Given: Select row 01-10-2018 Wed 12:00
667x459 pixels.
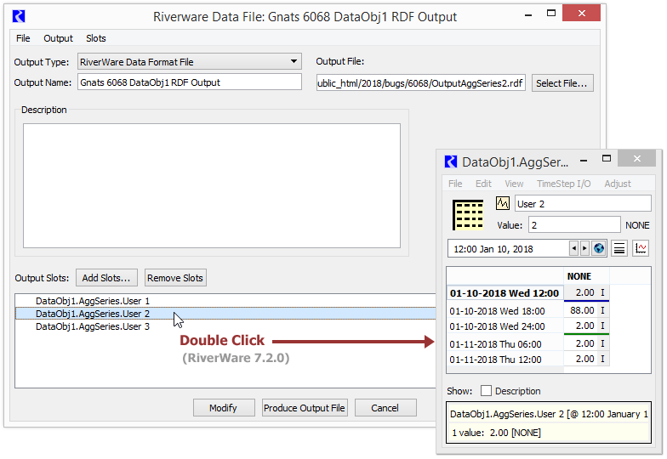Looking at the screenshot, I should coord(505,293).
